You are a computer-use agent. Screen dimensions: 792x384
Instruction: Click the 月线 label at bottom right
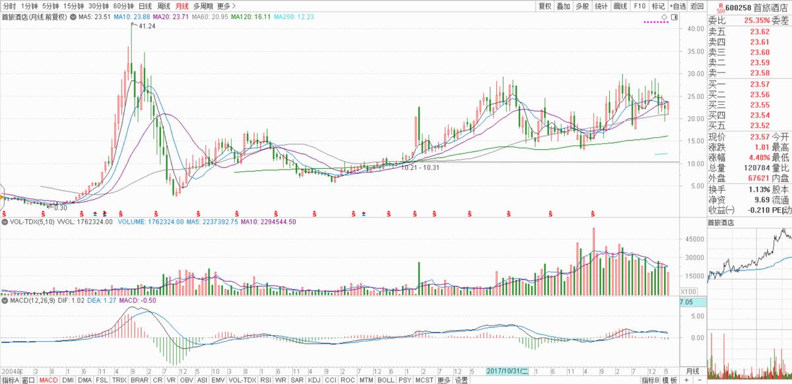tap(692, 371)
